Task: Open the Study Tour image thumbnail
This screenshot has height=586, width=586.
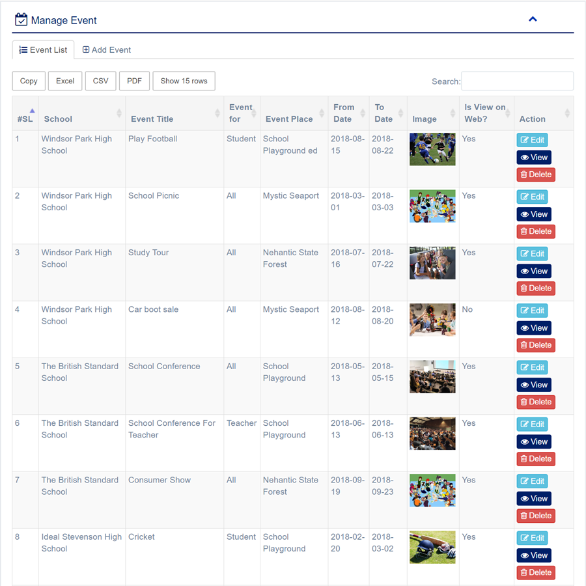Action: coord(432,263)
